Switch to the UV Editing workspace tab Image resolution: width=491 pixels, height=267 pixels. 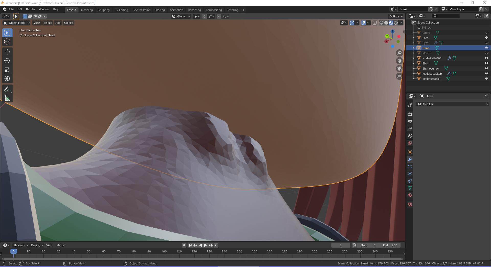coord(121,10)
